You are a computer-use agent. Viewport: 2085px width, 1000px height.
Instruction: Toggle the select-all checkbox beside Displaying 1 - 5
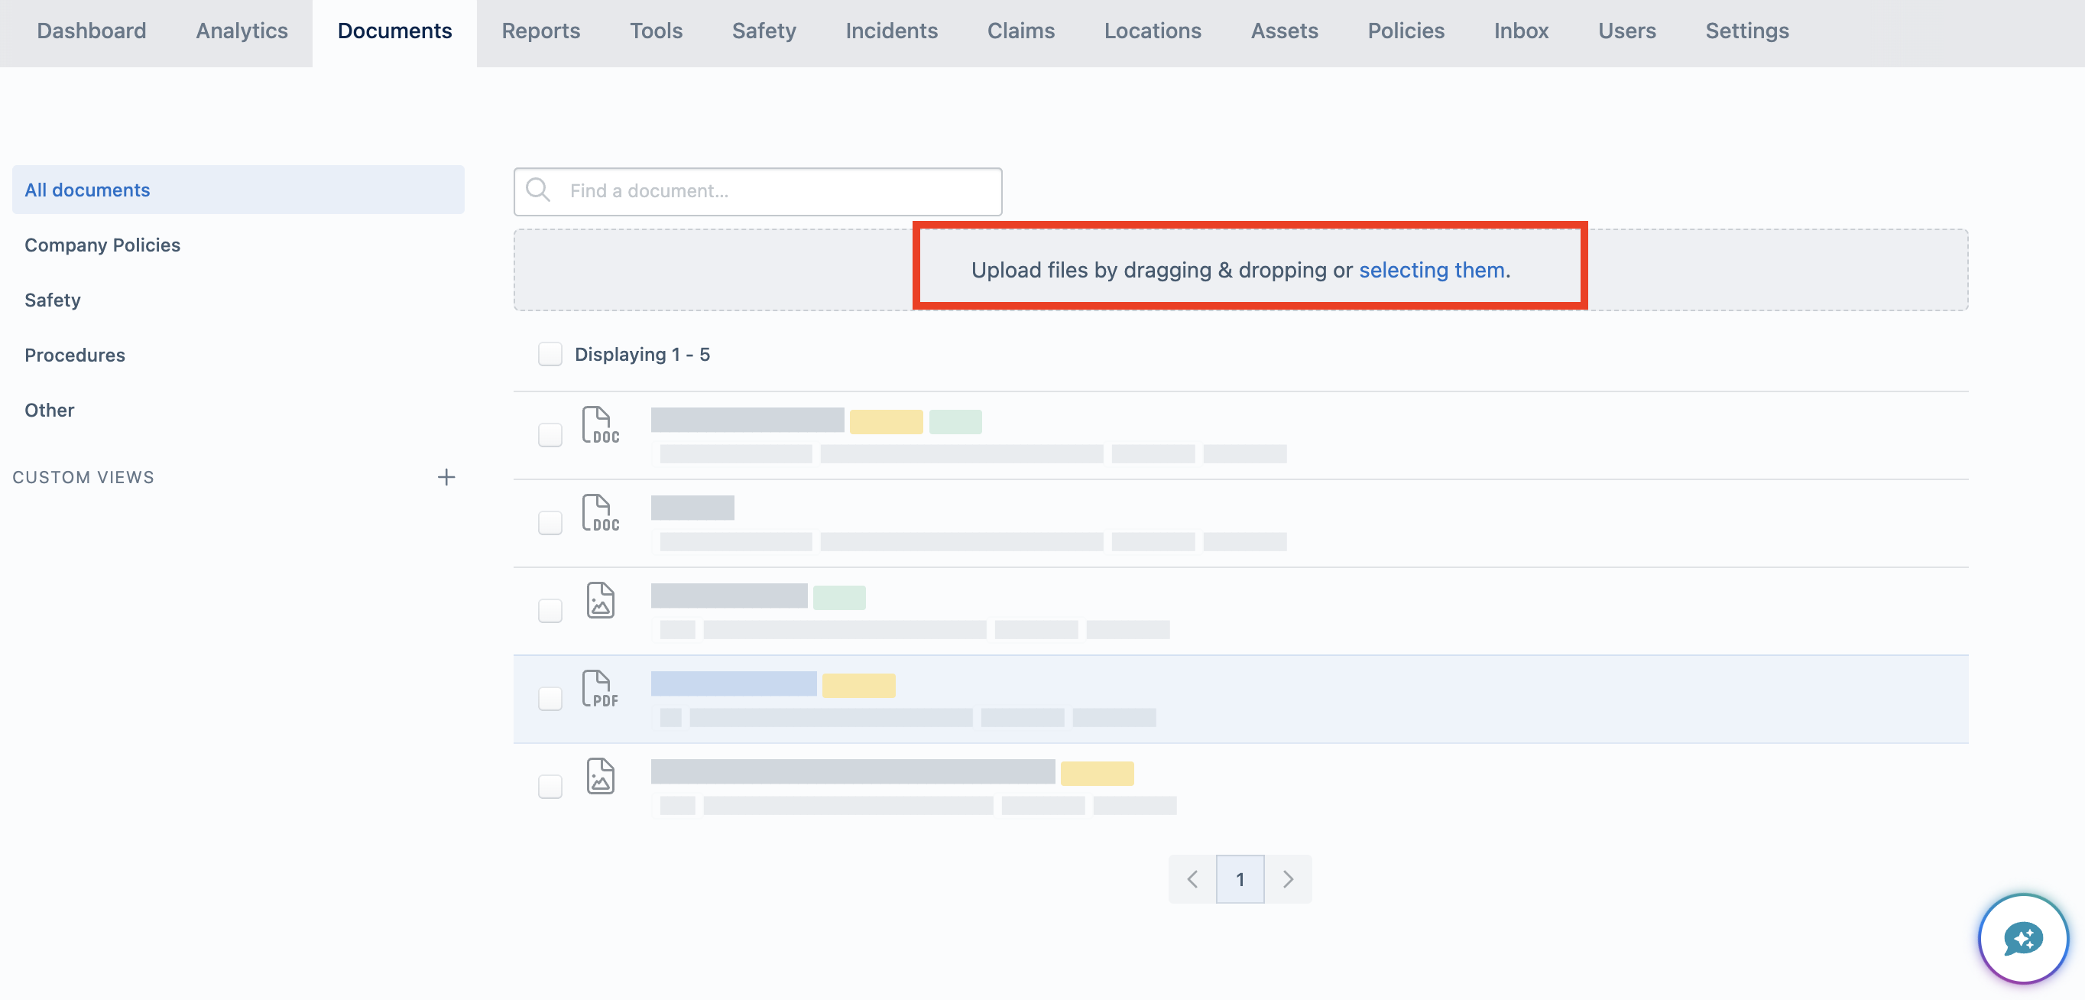tap(550, 354)
